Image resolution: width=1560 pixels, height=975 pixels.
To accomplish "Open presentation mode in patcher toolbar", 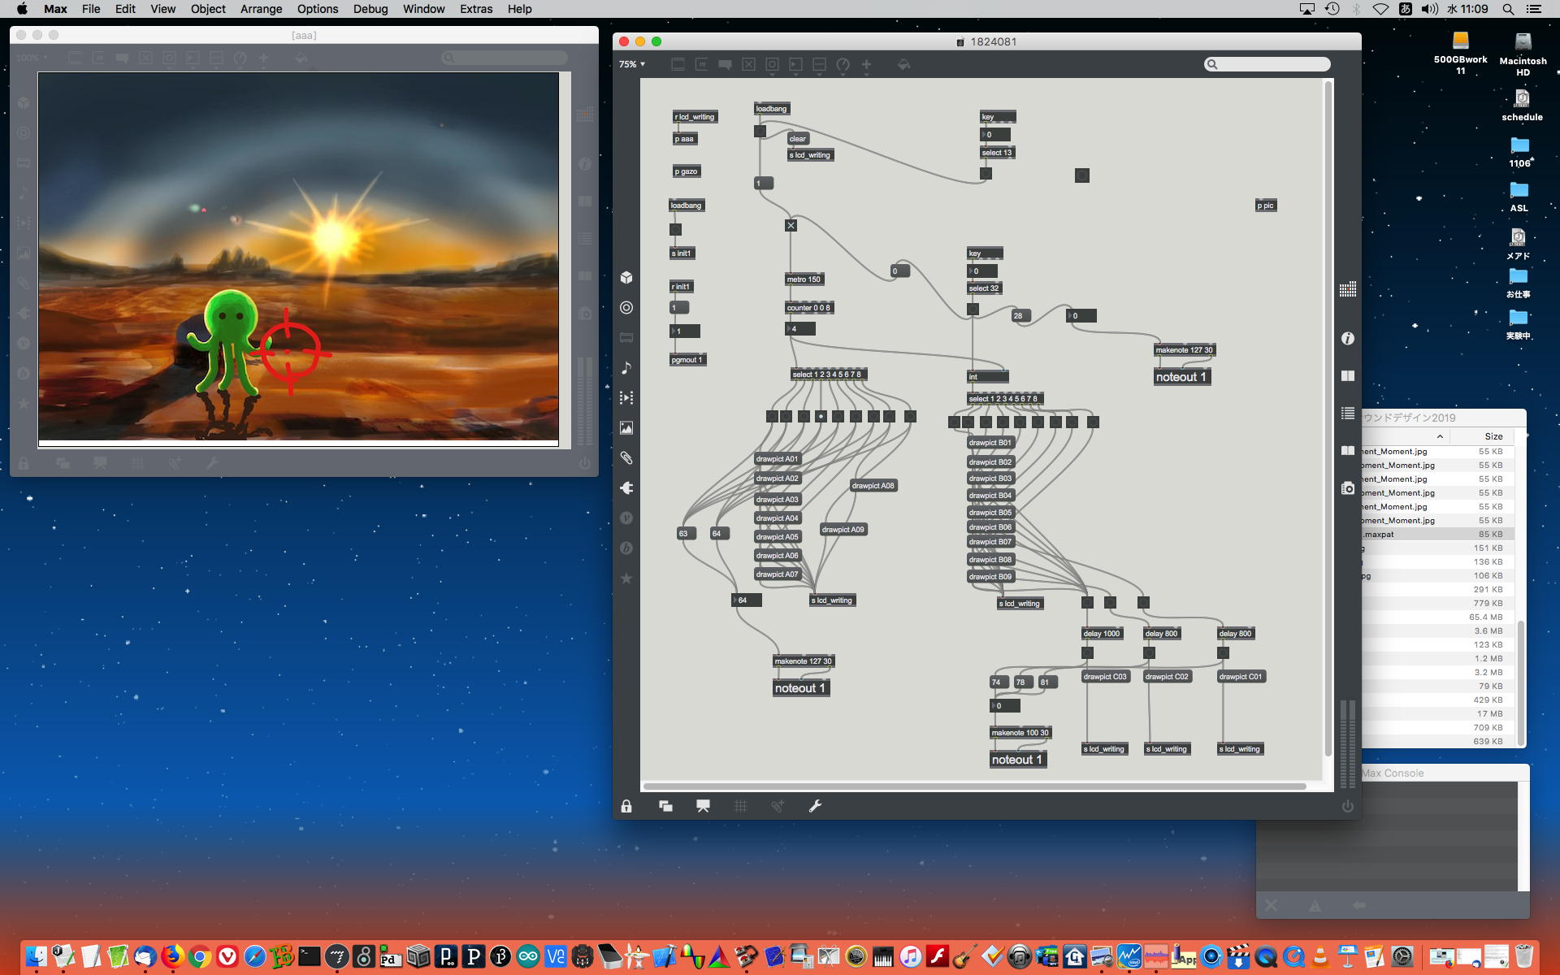I will click(x=703, y=806).
